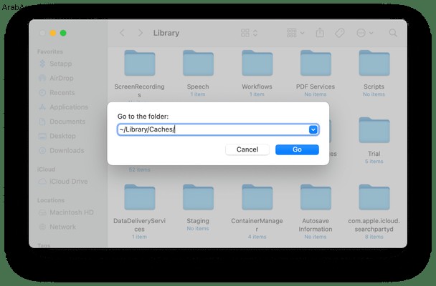Click the Library window title text
Image resolution: width=436 pixels, height=286 pixels.
pyautogui.click(x=166, y=33)
